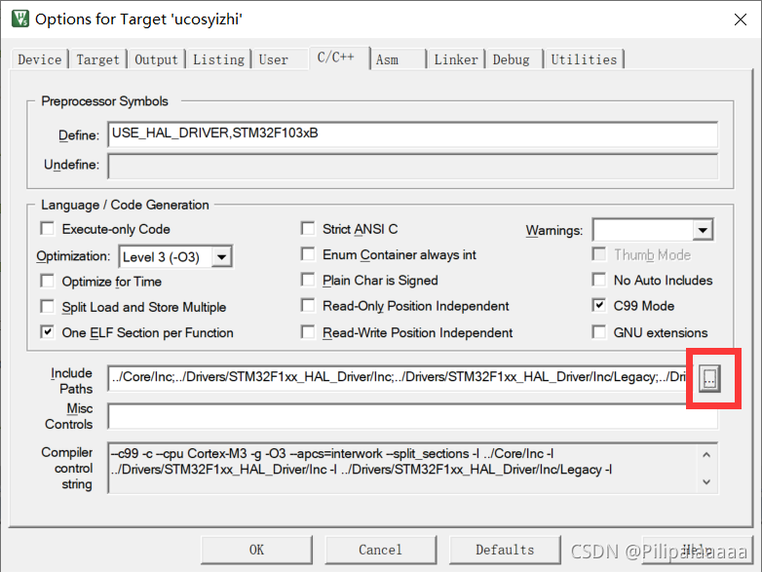The width and height of the screenshot is (762, 572).
Task: Click the Cancel button
Action: pos(381,550)
